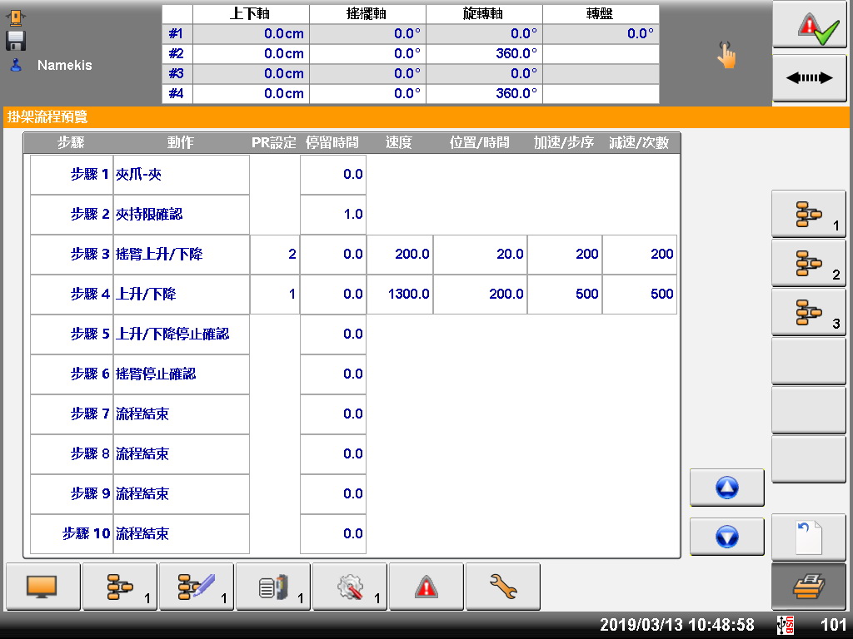Click PR setting value 1 in step 4
Viewport: 853px width, 639px height.
(x=275, y=294)
